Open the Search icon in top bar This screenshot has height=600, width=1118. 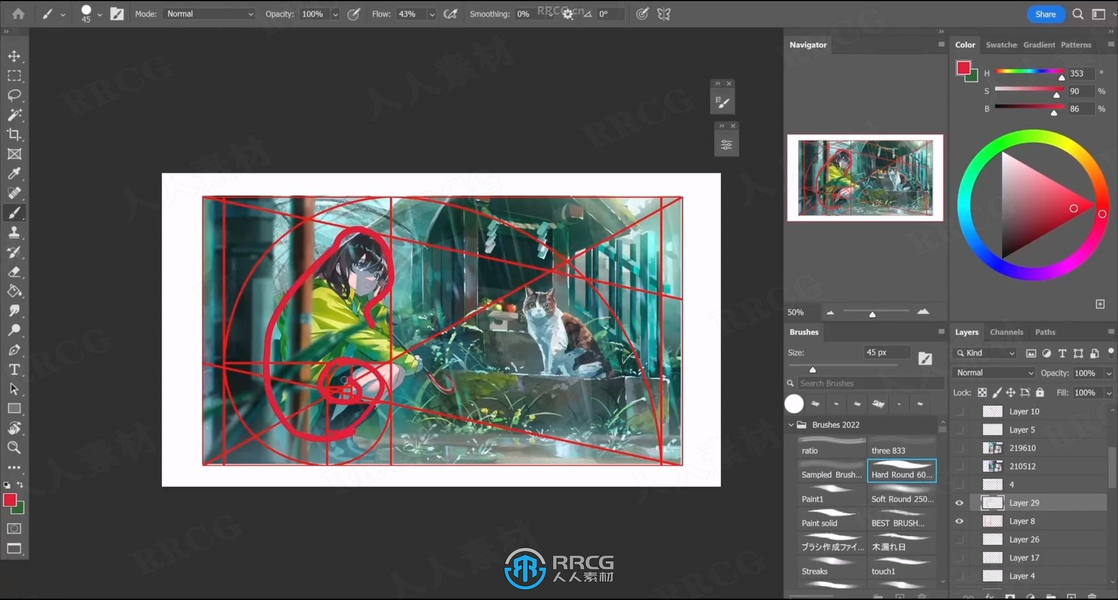click(1078, 14)
